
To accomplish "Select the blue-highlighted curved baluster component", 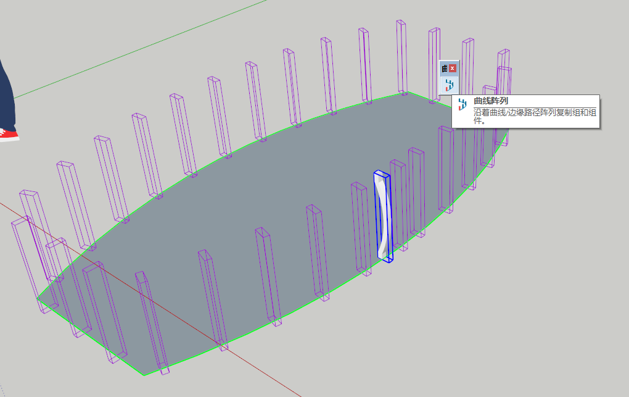I will point(383,216).
